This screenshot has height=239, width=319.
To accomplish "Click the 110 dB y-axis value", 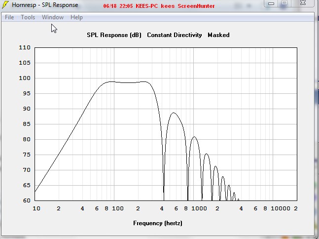I will tap(25, 47).
